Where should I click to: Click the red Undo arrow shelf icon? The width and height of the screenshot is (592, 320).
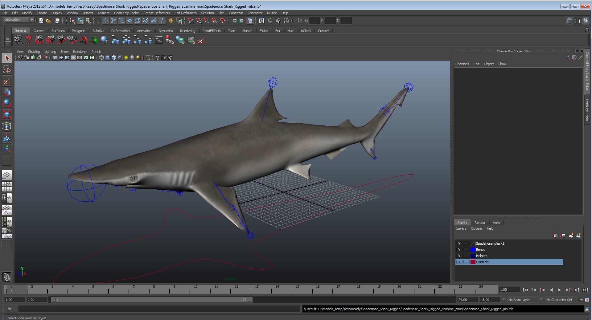coord(83,40)
